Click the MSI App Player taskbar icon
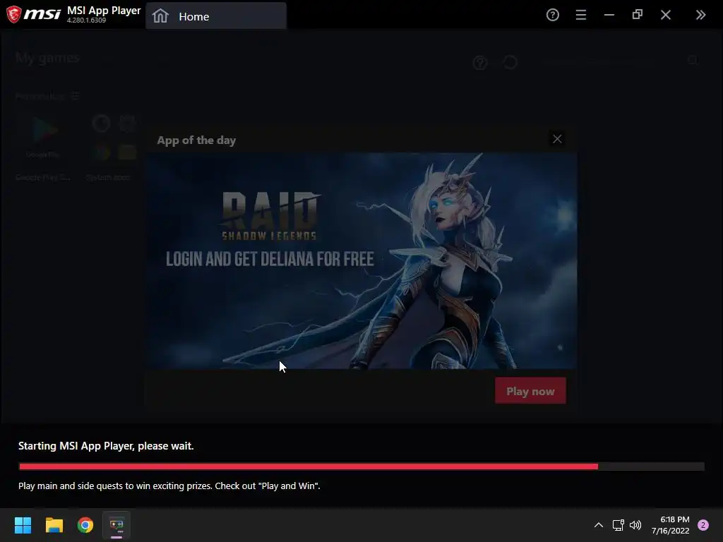Screen dimensions: 723x542 click(116, 525)
